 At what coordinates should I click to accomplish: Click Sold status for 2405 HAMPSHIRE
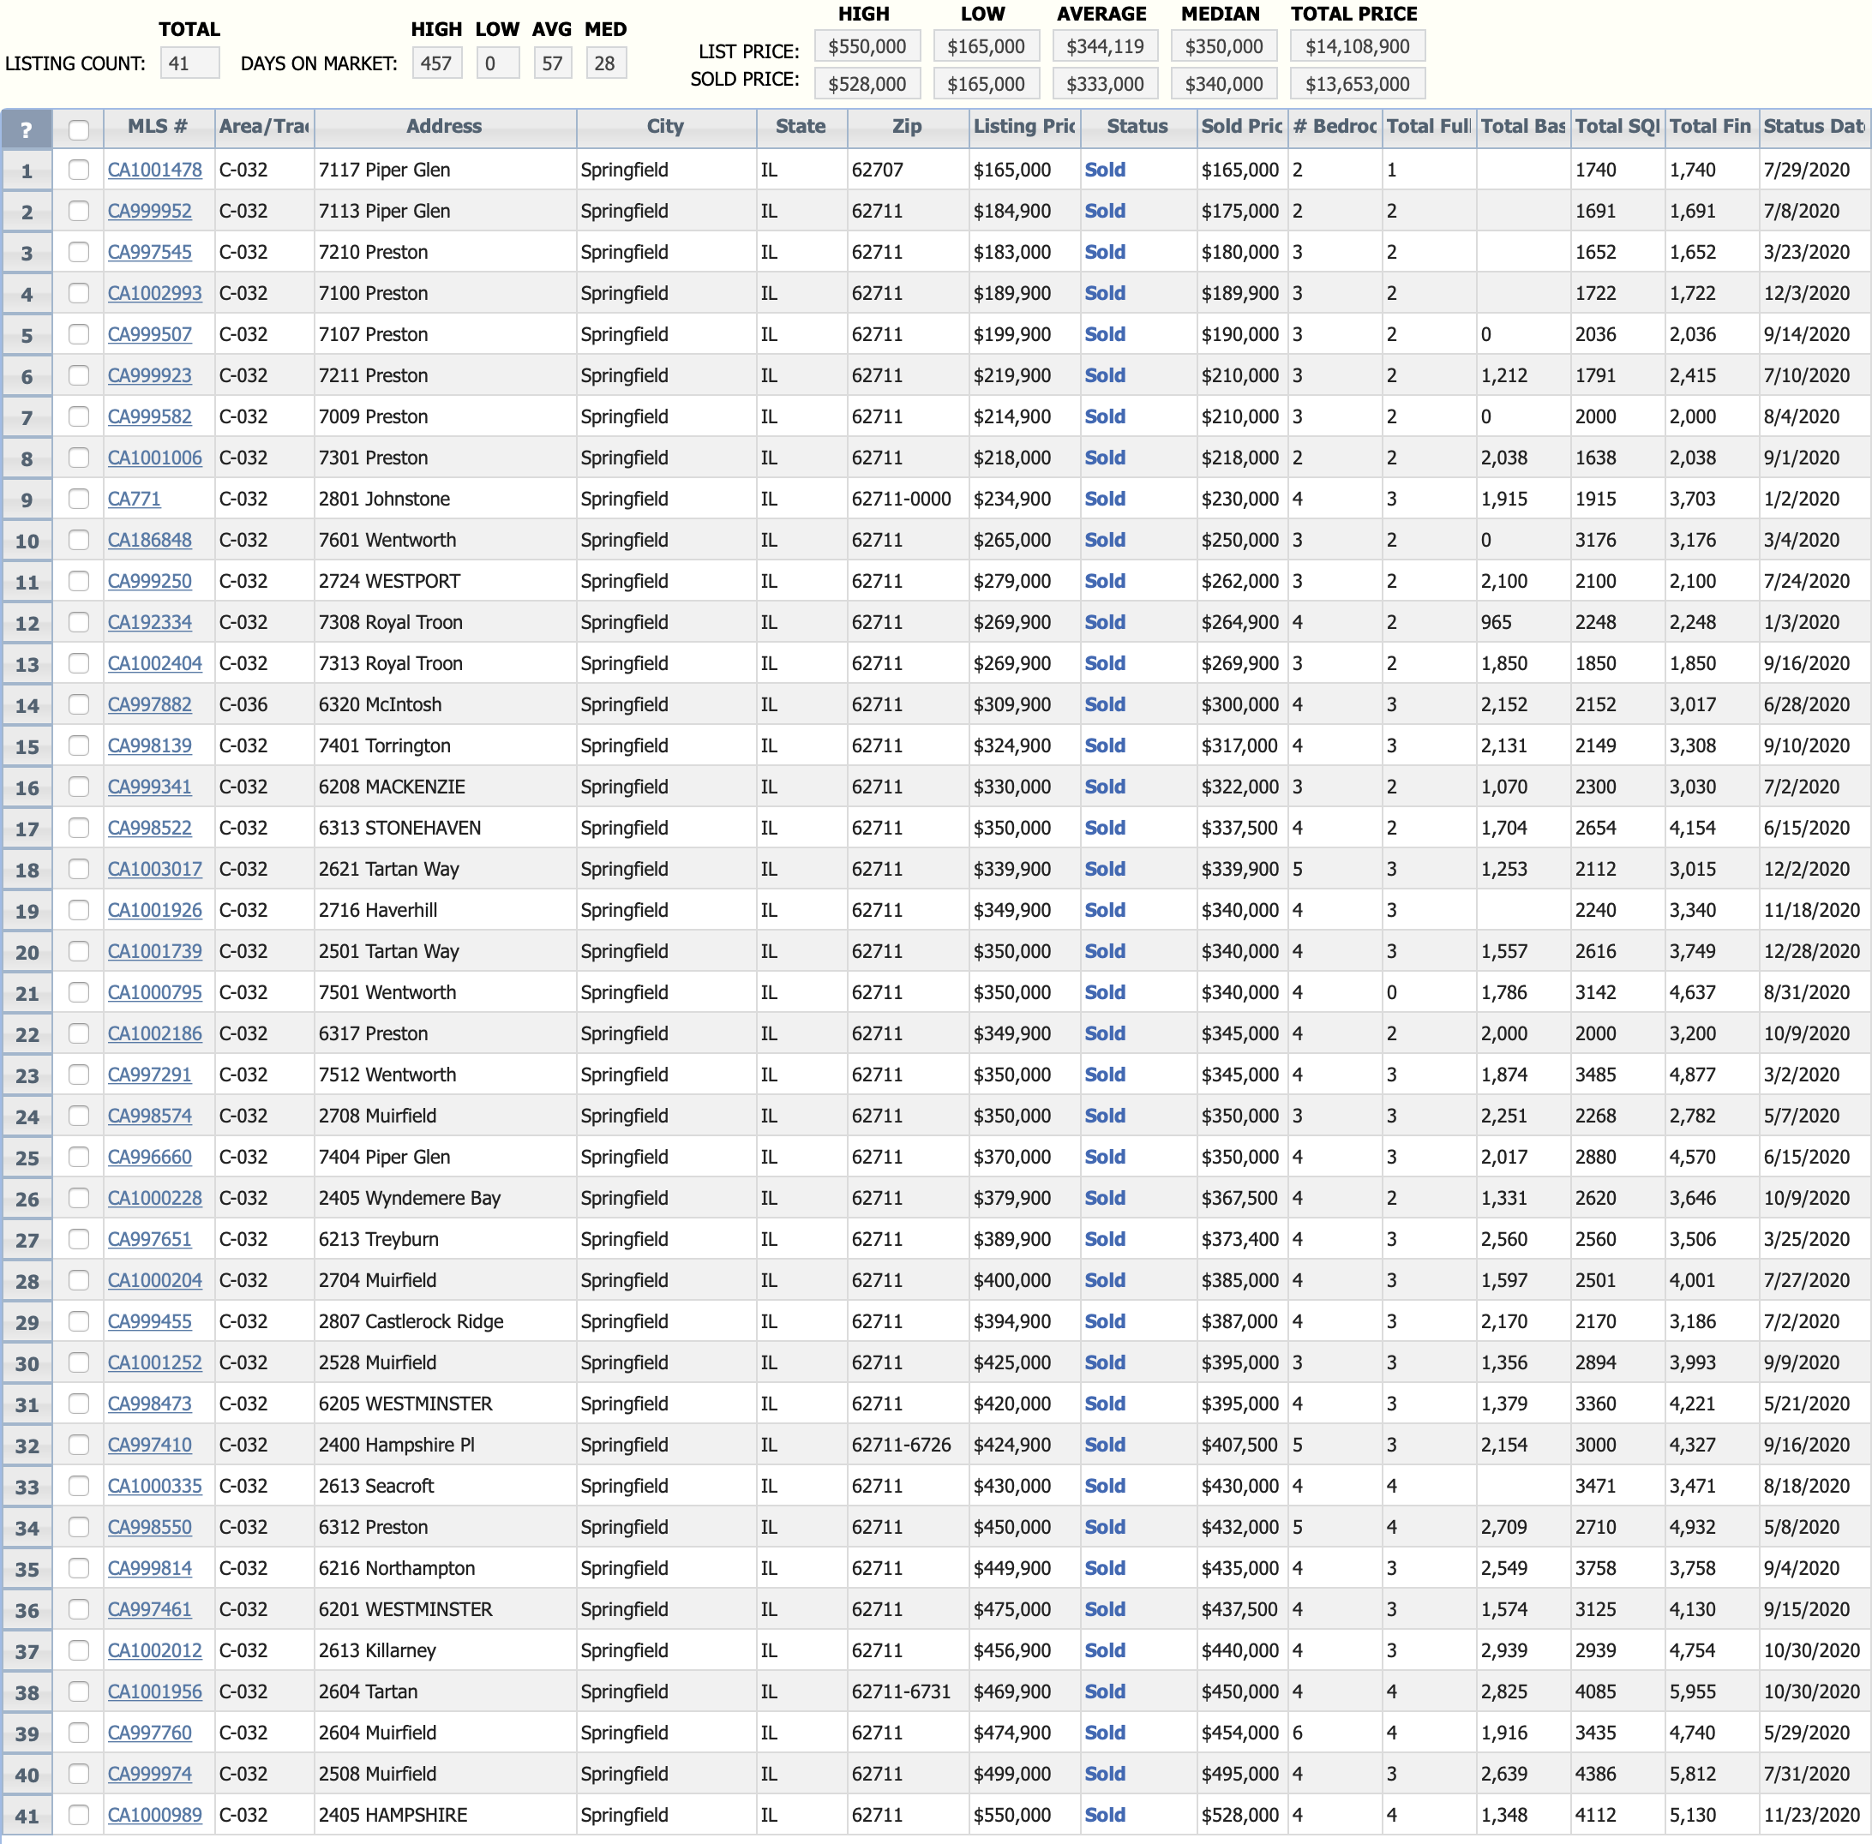click(x=1105, y=1815)
